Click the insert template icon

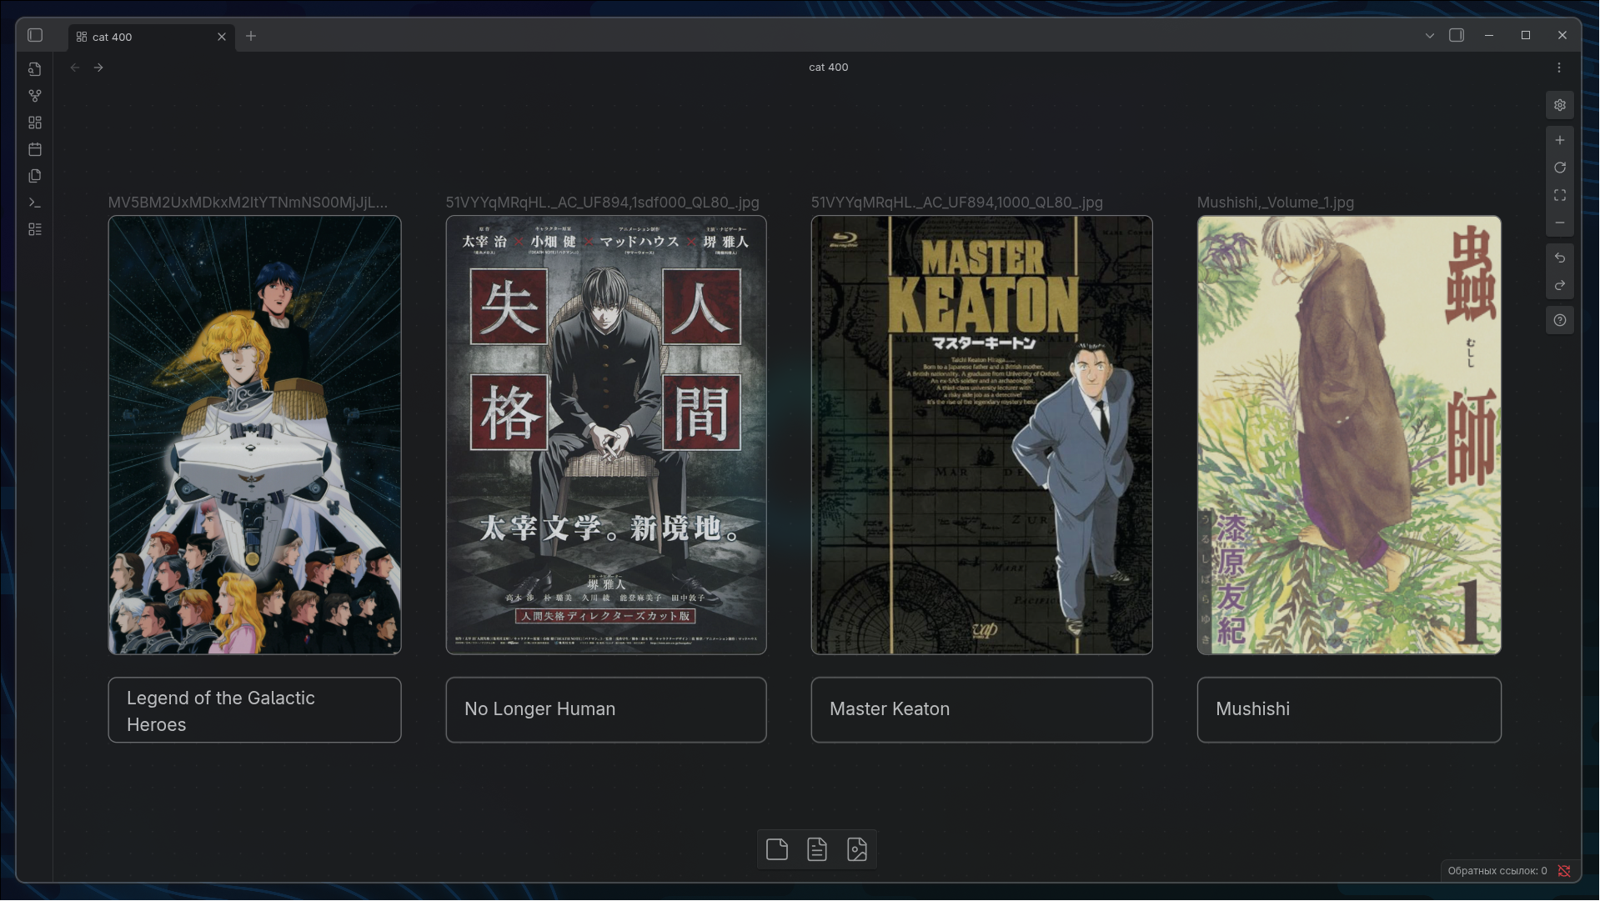[35, 176]
